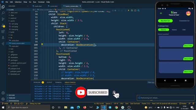Open File Explorer from the taskbar
This screenshot has height=110, width=196.
[66, 107]
